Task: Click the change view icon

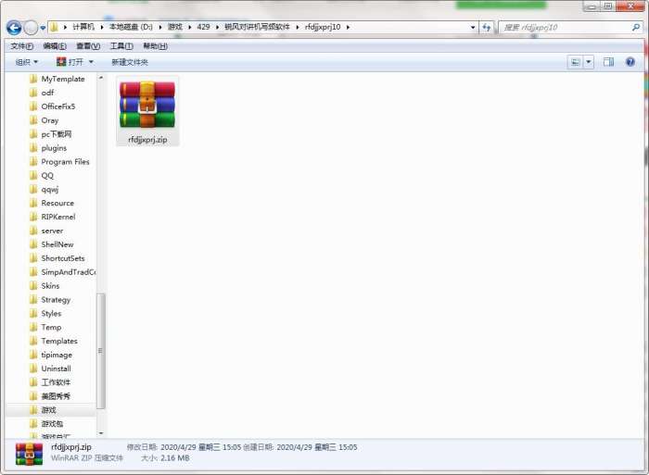Action: tap(576, 62)
